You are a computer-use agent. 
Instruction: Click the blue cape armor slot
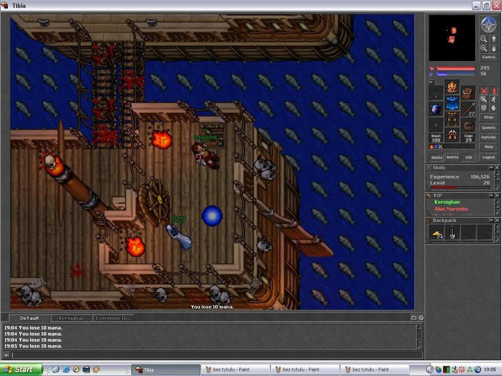coord(452,103)
